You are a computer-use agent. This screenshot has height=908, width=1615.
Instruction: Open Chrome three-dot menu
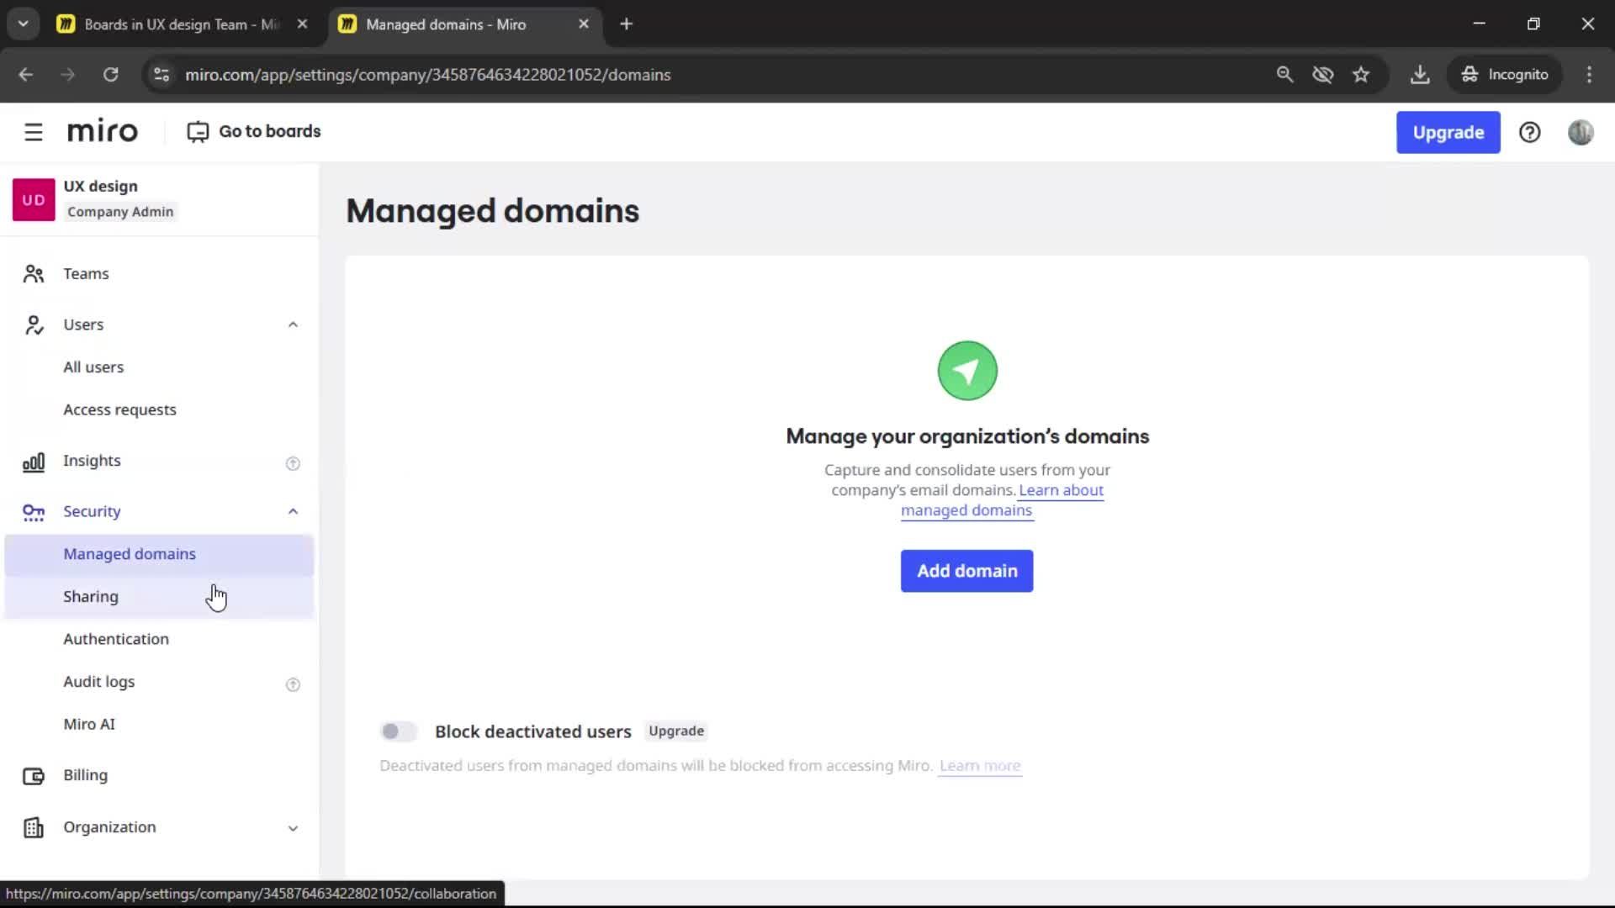point(1589,75)
